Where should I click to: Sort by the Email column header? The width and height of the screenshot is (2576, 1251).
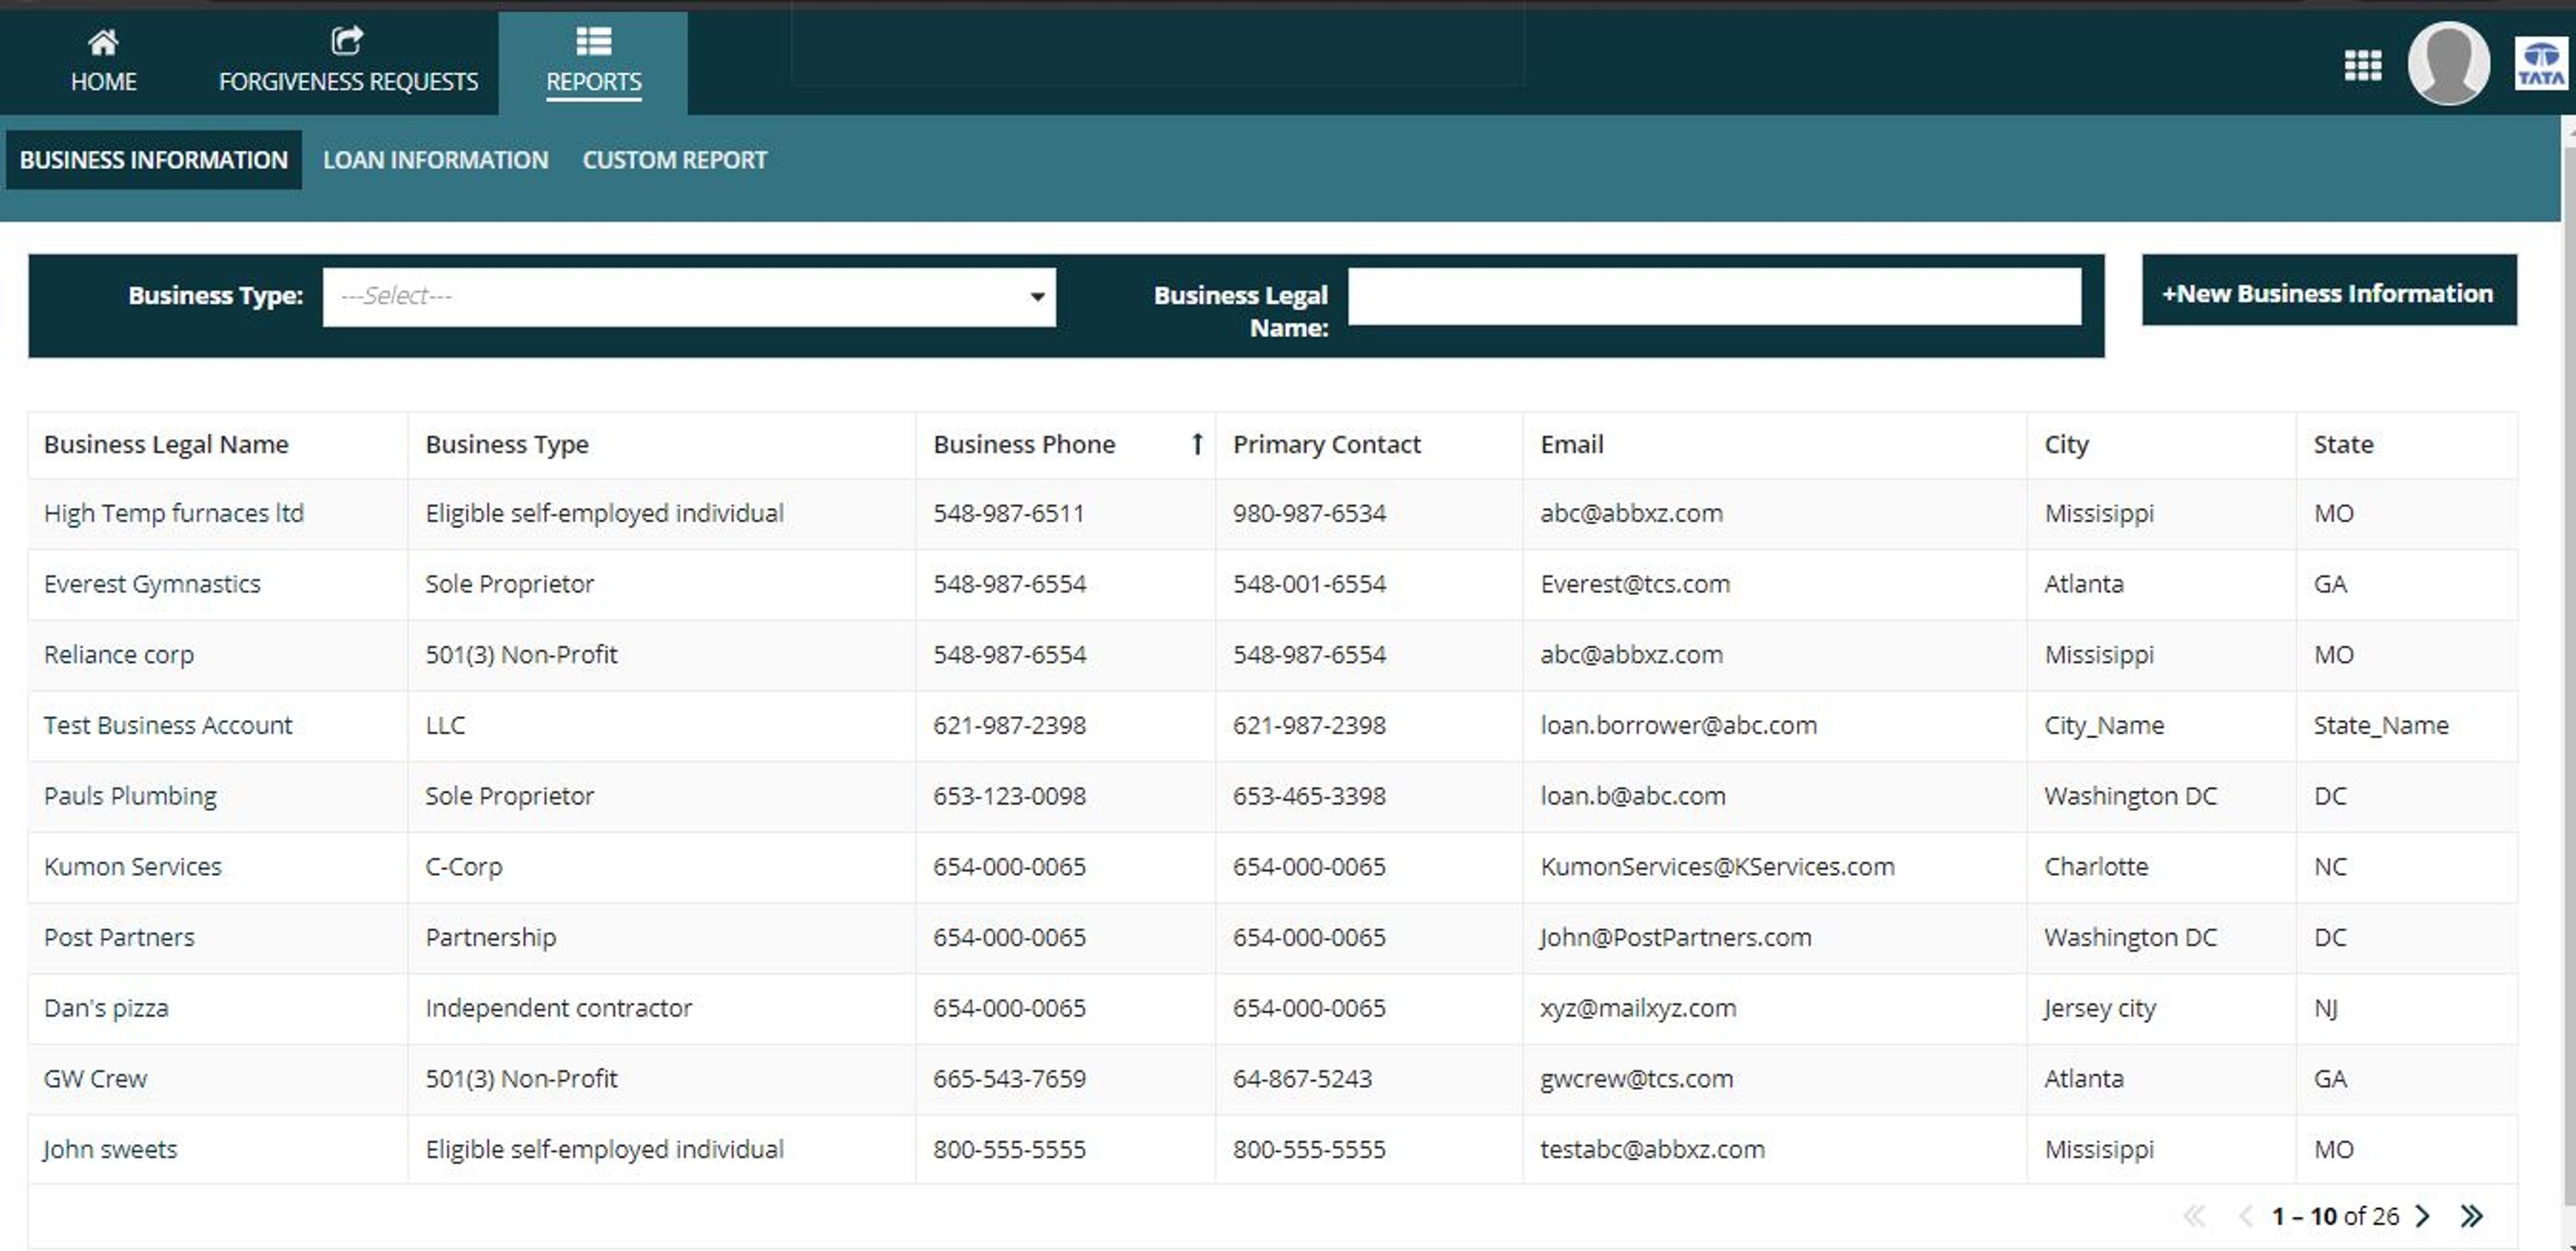tap(1571, 444)
